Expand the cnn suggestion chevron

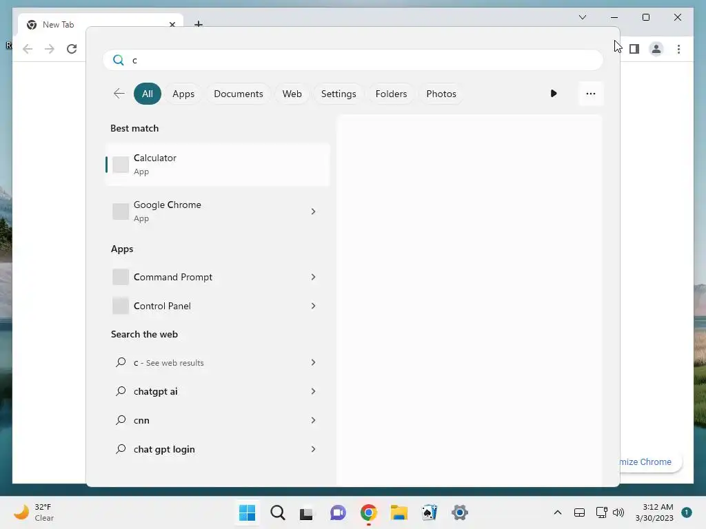pyautogui.click(x=314, y=420)
